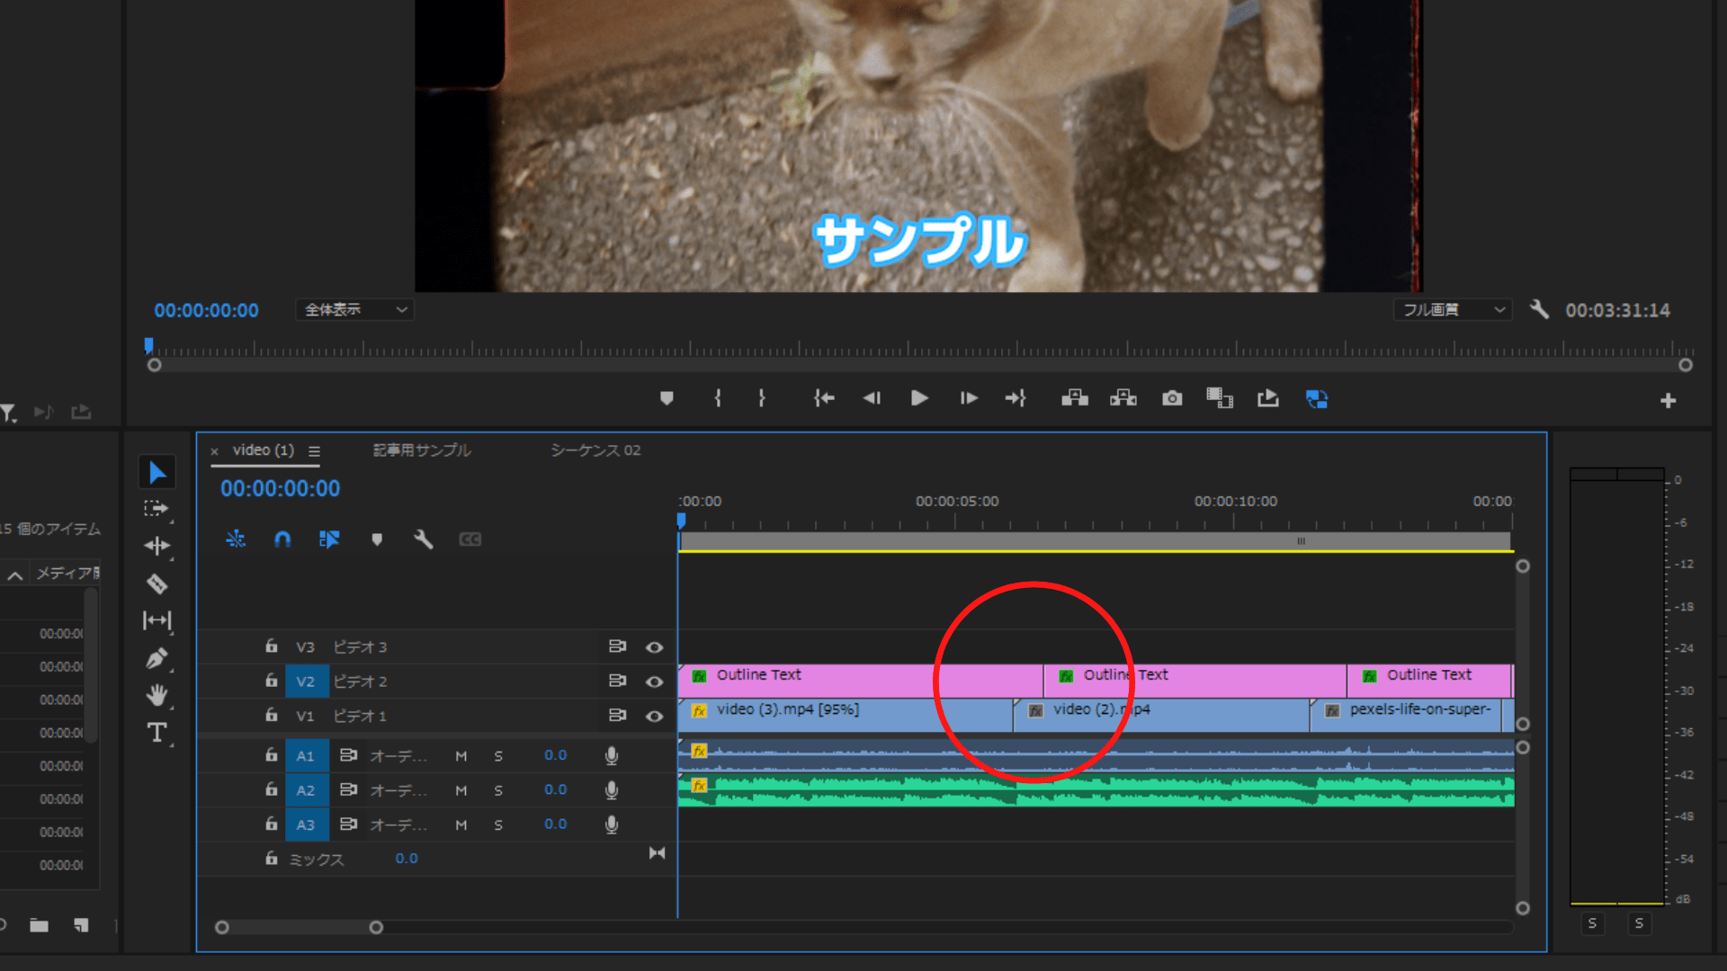Viewport: 1727px width, 971px height.
Task: Hide the V2 video track output
Action: click(x=655, y=681)
